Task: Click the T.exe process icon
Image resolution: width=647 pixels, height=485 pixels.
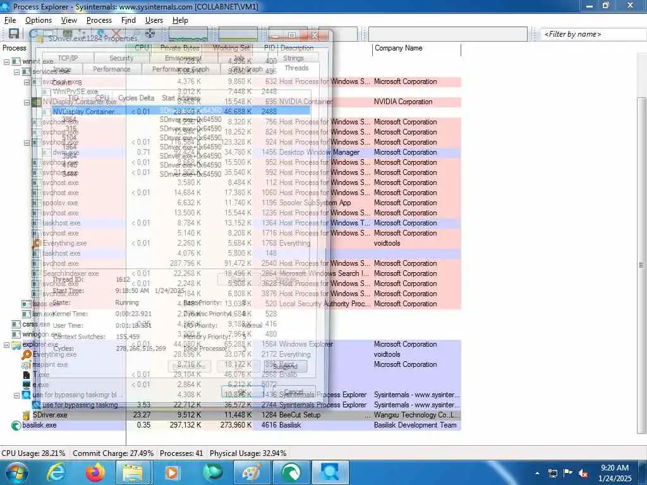Action: click(x=27, y=374)
